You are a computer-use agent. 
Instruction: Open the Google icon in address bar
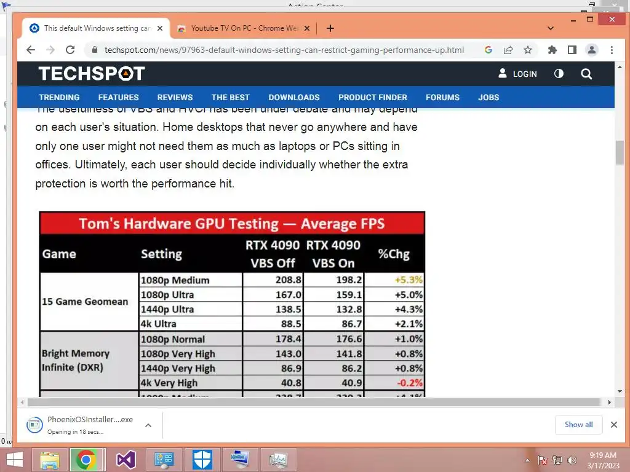pyautogui.click(x=488, y=50)
